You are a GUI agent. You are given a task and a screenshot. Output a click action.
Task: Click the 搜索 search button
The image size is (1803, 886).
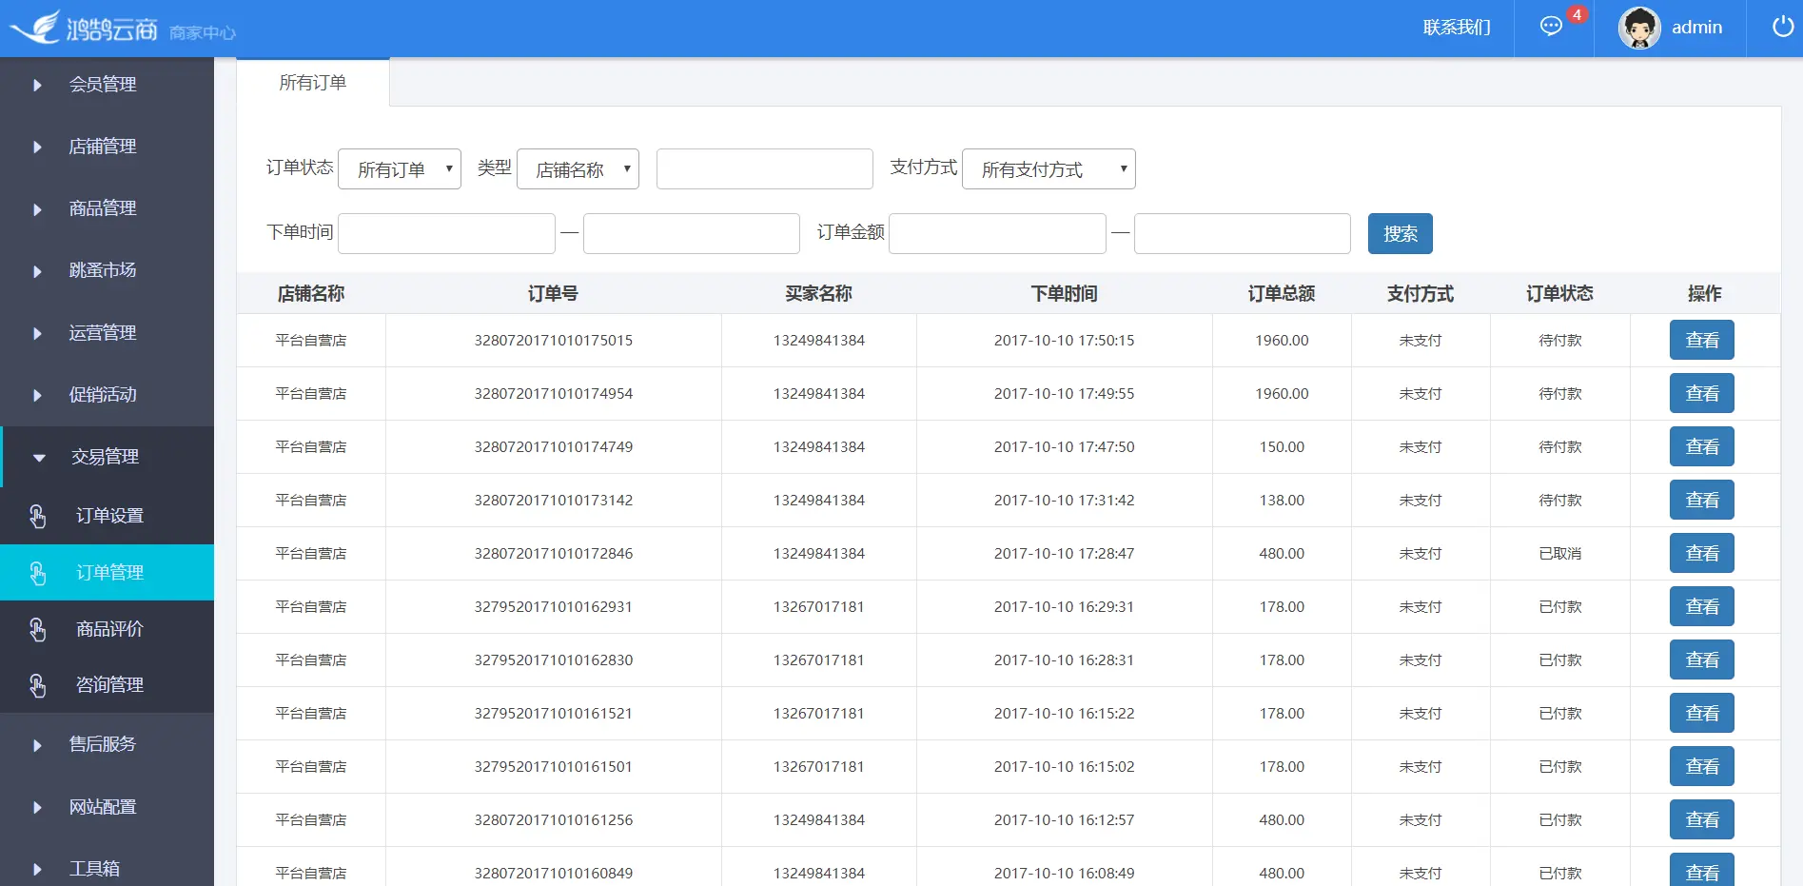(1400, 234)
